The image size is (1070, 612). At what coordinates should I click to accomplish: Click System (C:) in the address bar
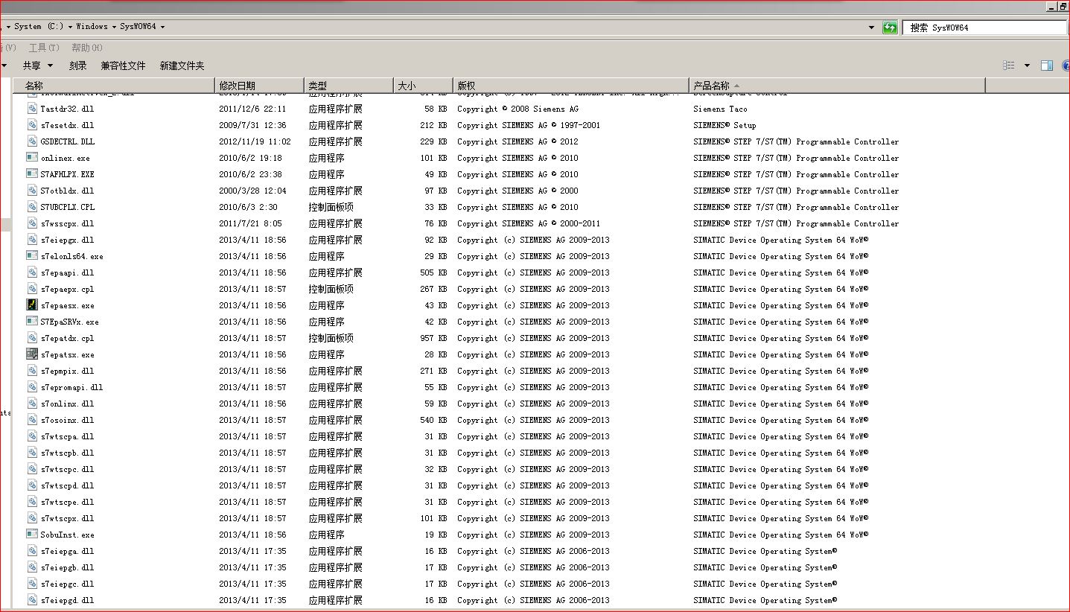[39, 27]
